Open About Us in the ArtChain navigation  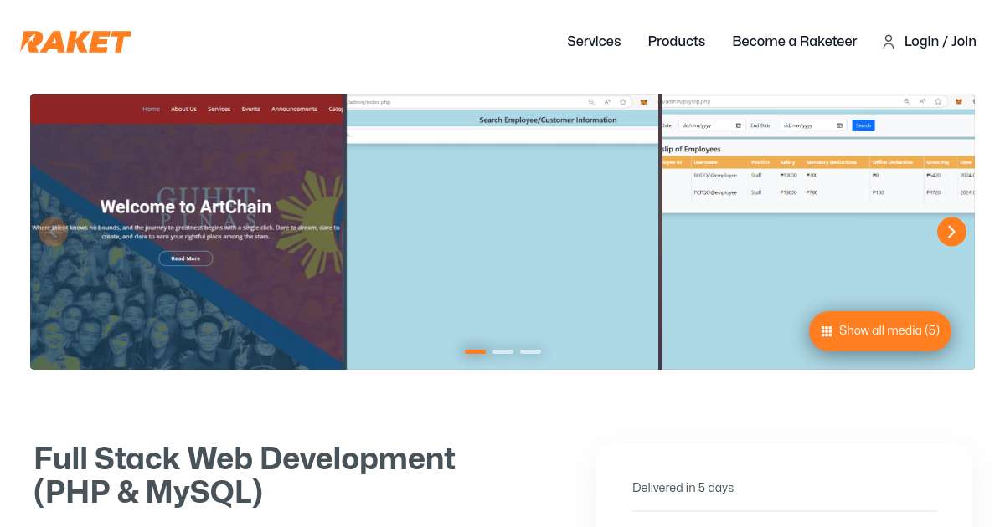click(183, 109)
